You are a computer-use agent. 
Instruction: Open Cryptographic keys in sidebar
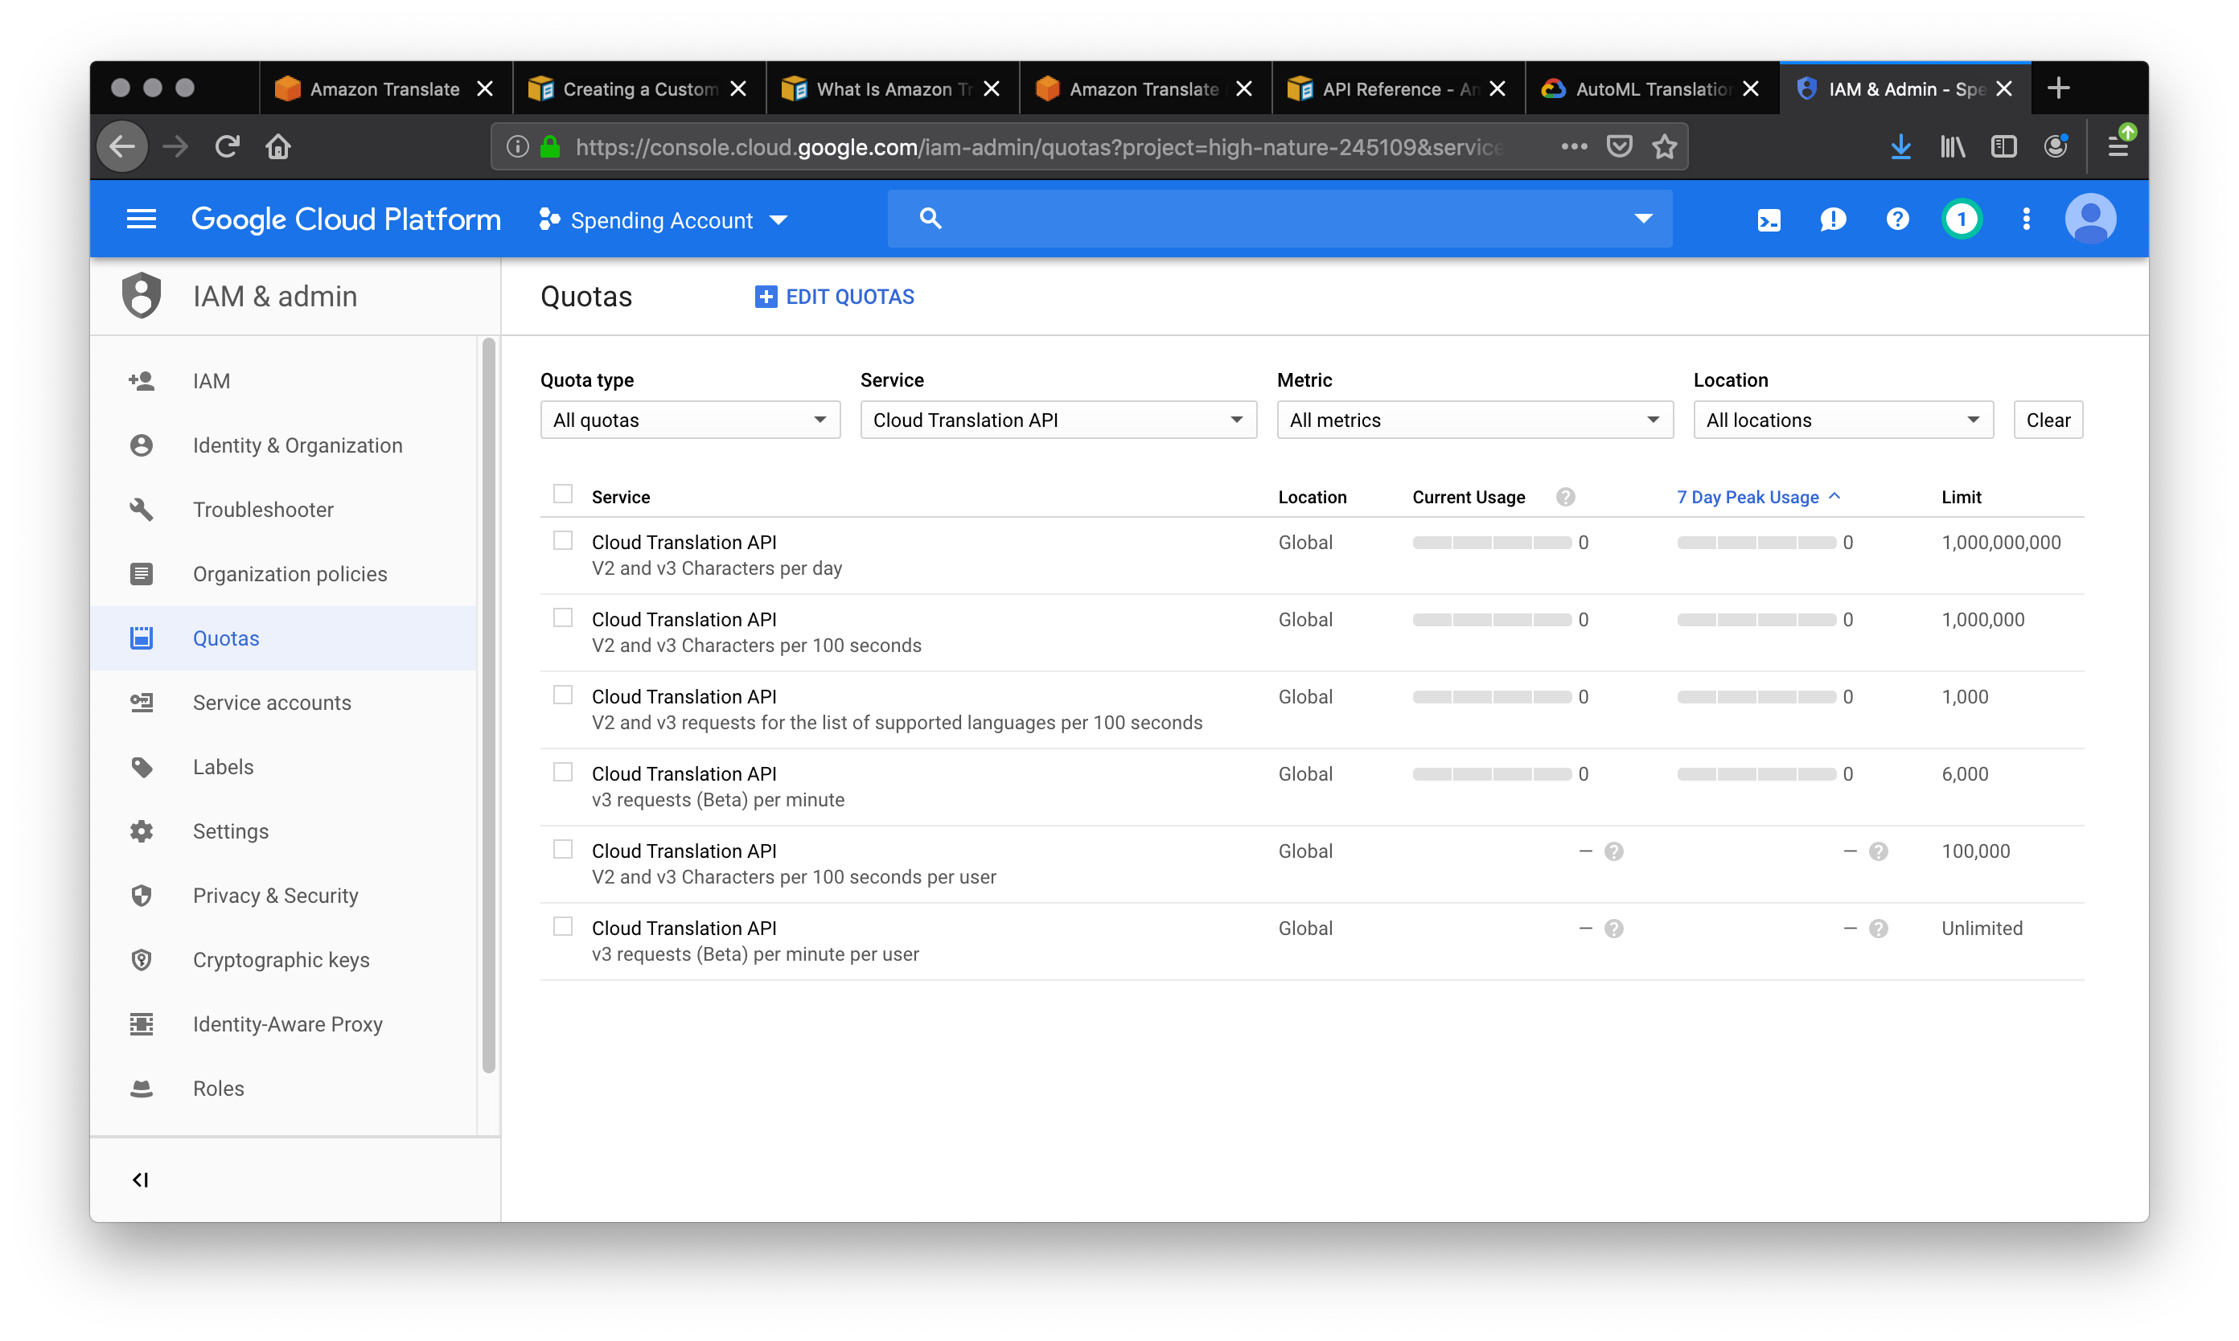click(x=284, y=961)
